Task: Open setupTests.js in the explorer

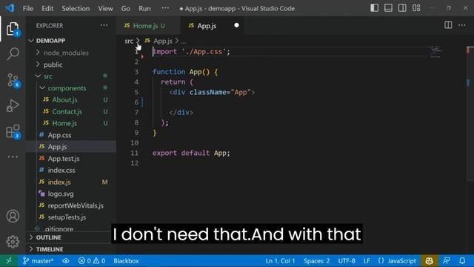Action: click(67, 217)
